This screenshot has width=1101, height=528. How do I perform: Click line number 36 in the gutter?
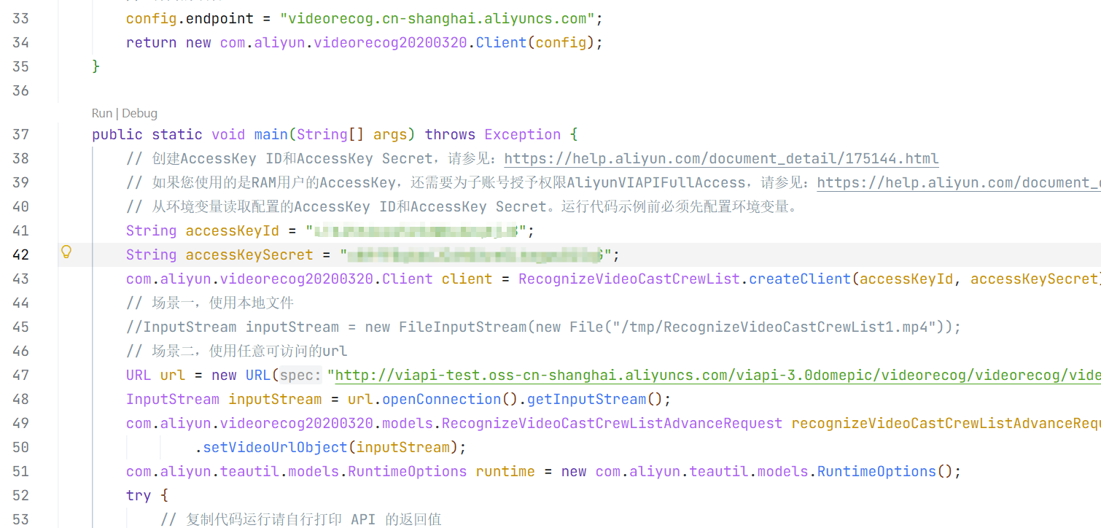click(x=20, y=90)
